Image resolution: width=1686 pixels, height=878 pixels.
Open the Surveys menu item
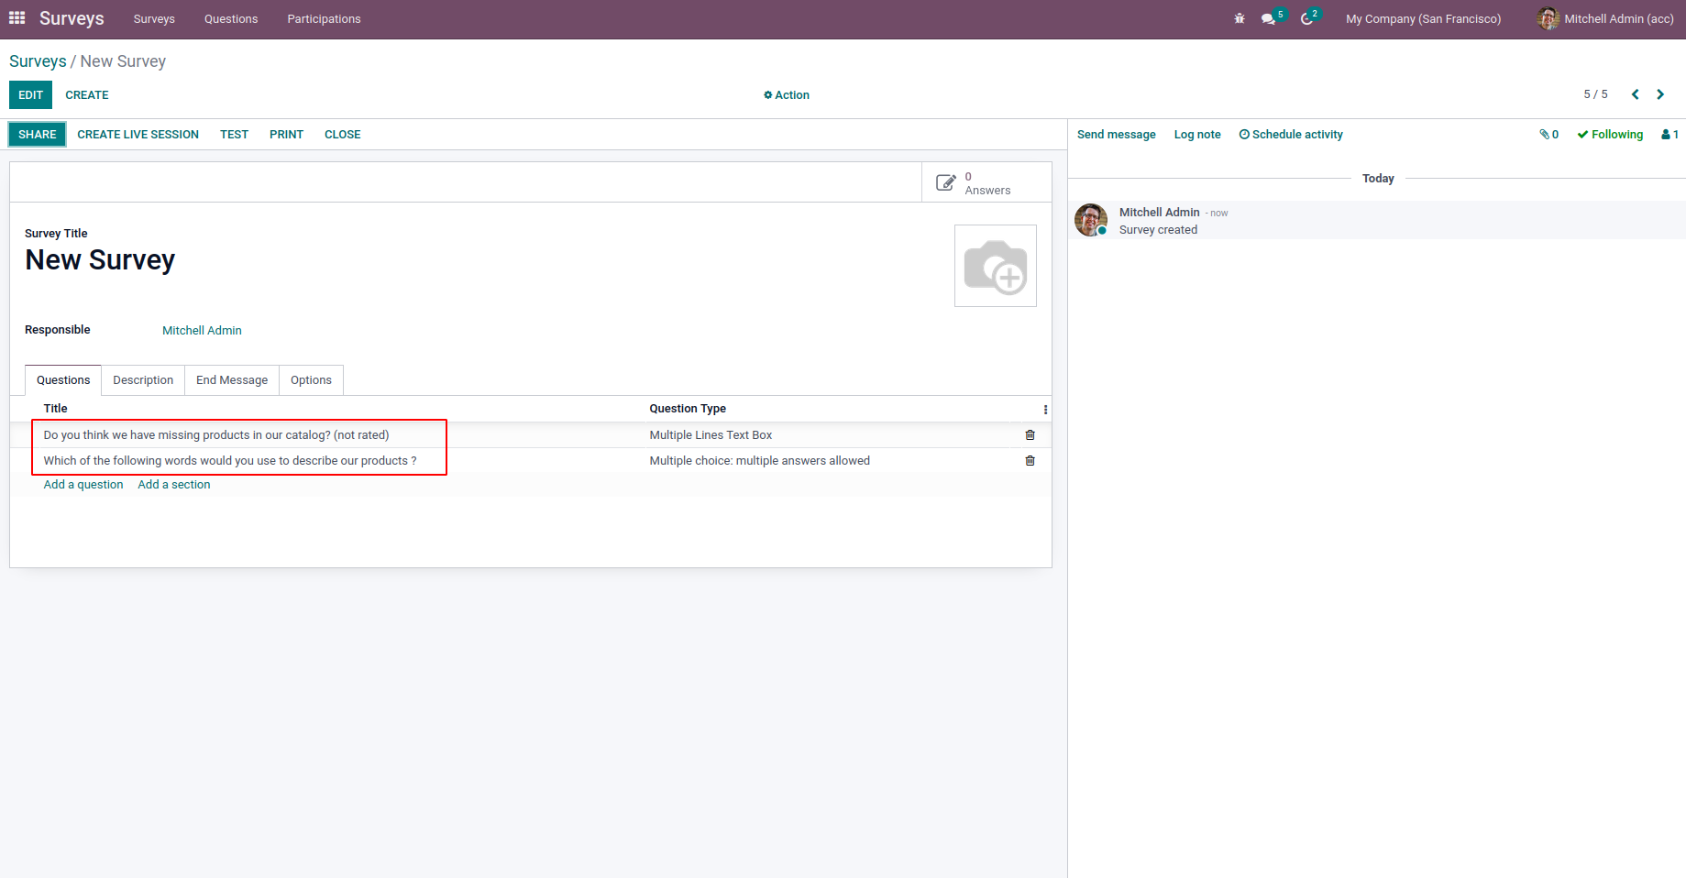pyautogui.click(x=154, y=19)
